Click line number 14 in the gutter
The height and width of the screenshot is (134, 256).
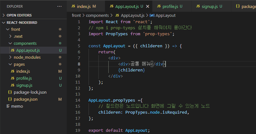(78, 100)
